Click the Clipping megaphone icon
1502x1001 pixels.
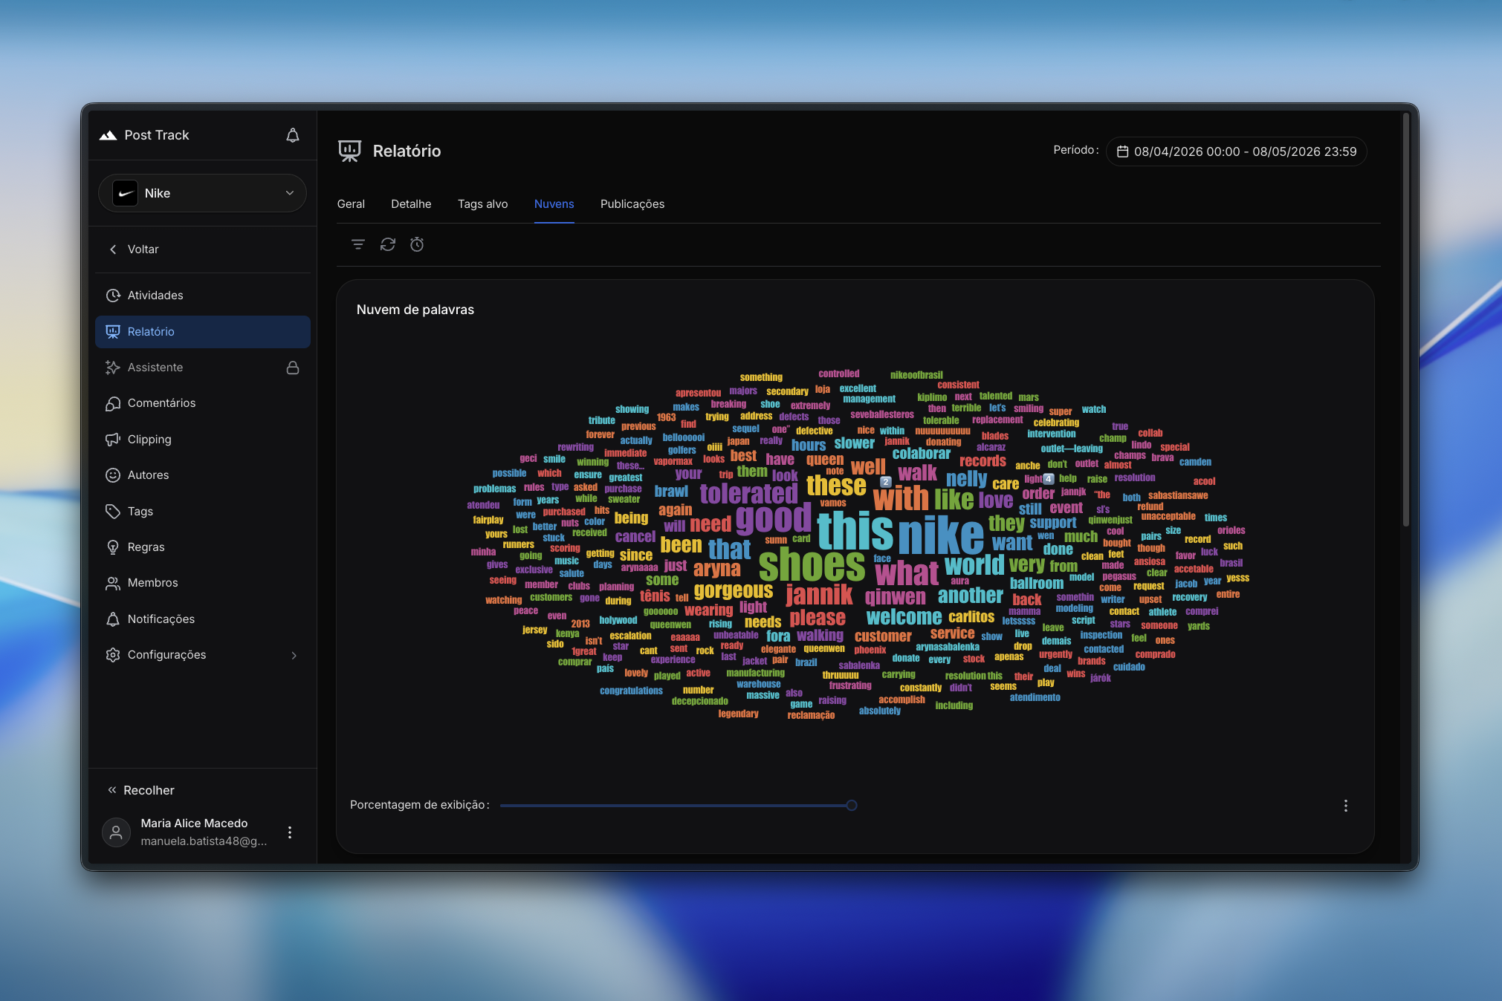[x=113, y=440]
